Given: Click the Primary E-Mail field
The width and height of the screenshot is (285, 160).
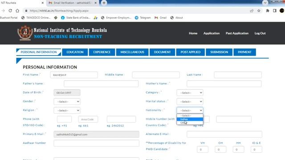Looking at the screenshot, I should (x=96, y=134).
